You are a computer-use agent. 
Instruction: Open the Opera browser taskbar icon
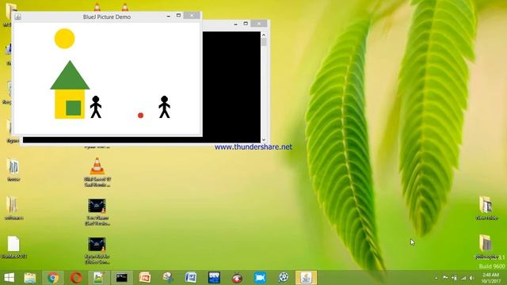76,278
